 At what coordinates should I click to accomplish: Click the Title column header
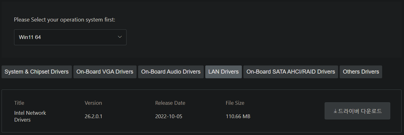pyautogui.click(x=19, y=103)
